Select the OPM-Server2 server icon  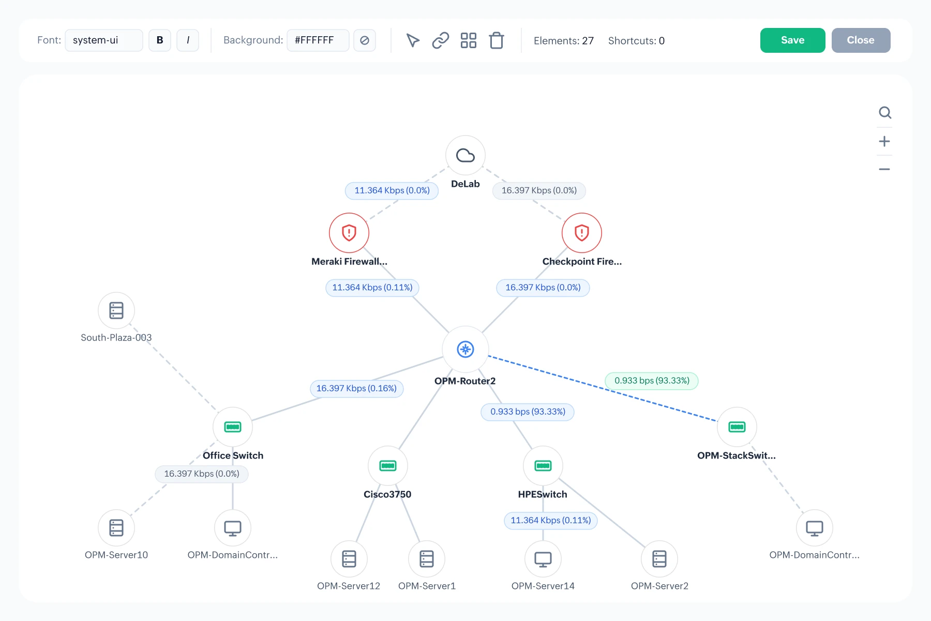pos(659,559)
